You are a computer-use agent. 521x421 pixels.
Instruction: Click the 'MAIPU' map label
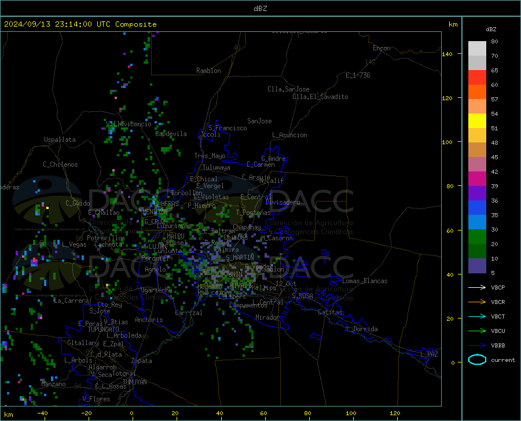(175, 236)
